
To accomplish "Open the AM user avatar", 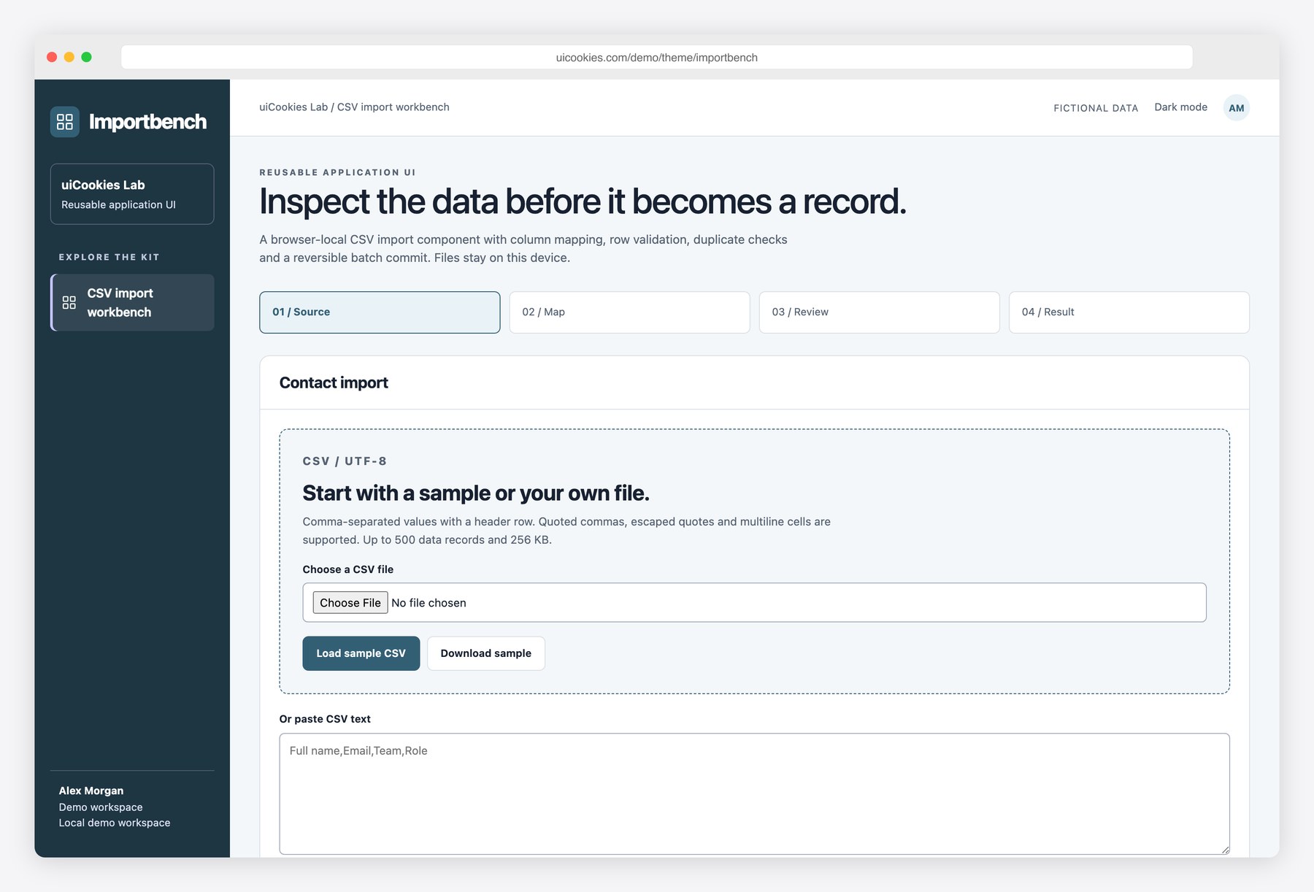I will point(1236,107).
